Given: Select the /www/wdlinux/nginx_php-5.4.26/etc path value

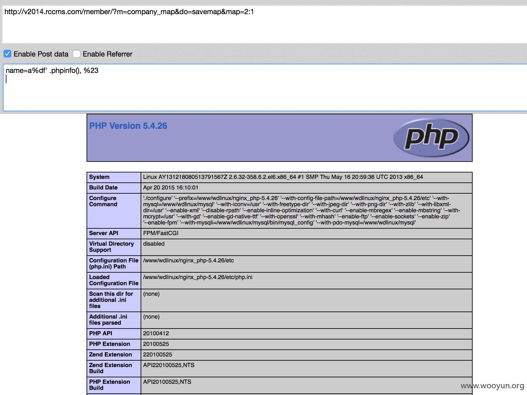Looking at the screenshot, I should pyautogui.click(x=188, y=260).
